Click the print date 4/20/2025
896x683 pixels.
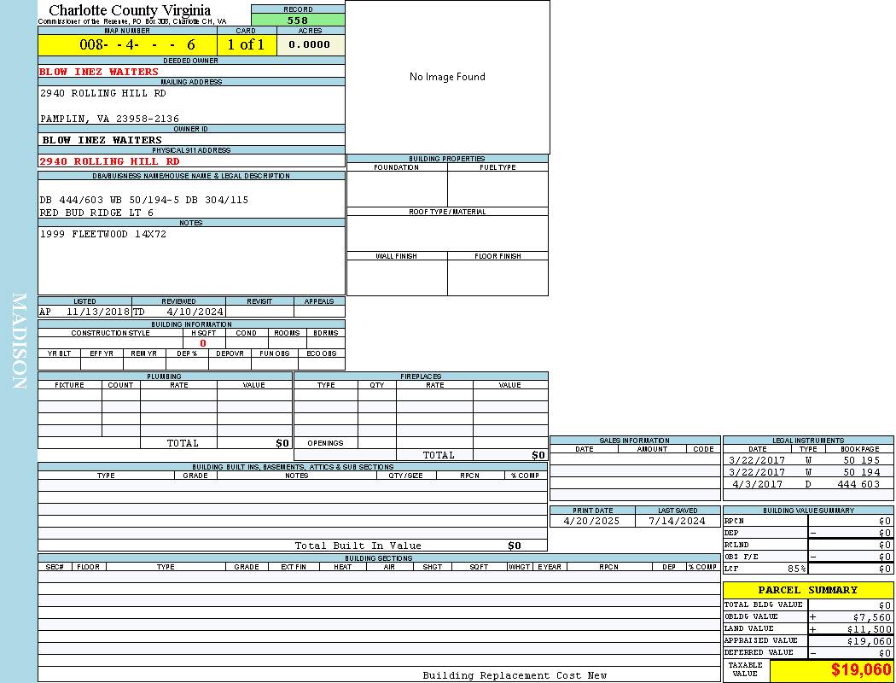click(592, 521)
